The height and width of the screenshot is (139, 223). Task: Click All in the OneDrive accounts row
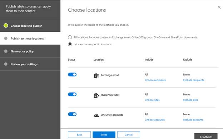click(147, 114)
